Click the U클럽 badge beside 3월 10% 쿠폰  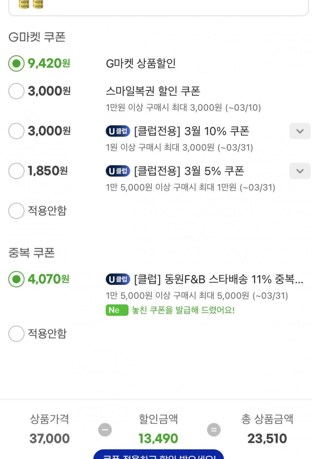[118, 131]
